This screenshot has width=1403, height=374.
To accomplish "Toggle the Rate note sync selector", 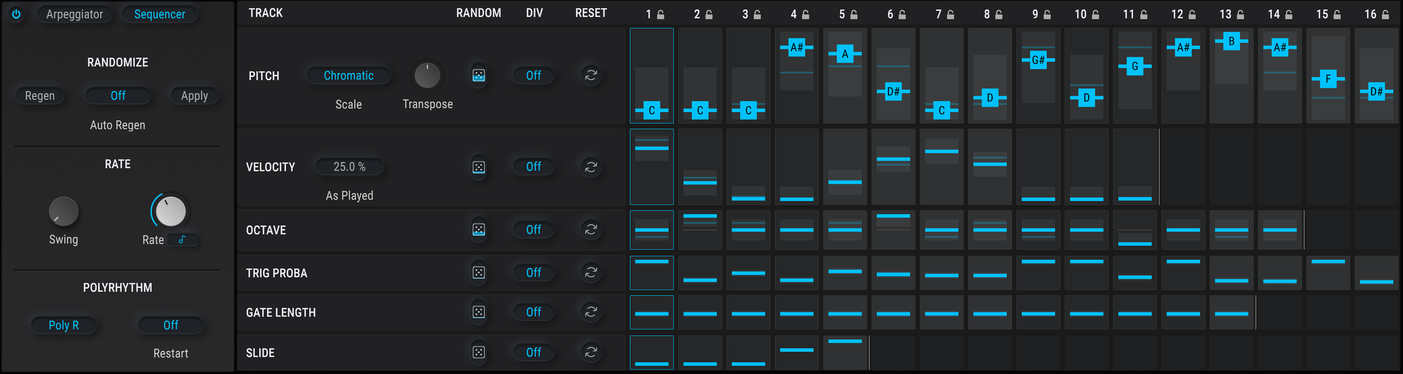I will [182, 240].
